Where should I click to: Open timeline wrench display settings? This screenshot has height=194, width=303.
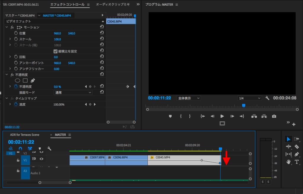coord(49,149)
